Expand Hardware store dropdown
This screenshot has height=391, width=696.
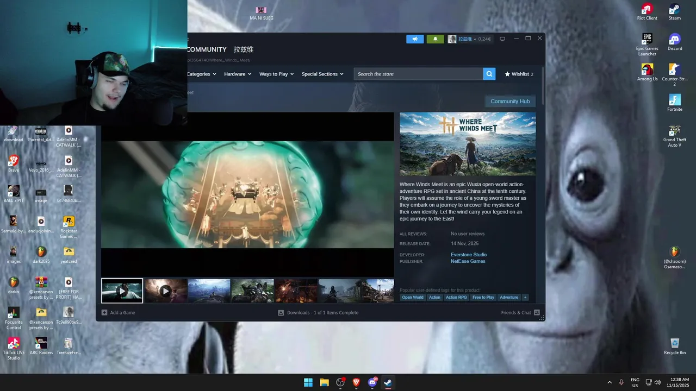click(238, 74)
